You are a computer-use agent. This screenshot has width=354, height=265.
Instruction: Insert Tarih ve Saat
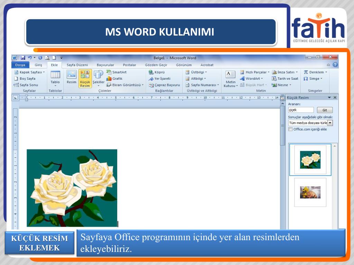pos(285,78)
